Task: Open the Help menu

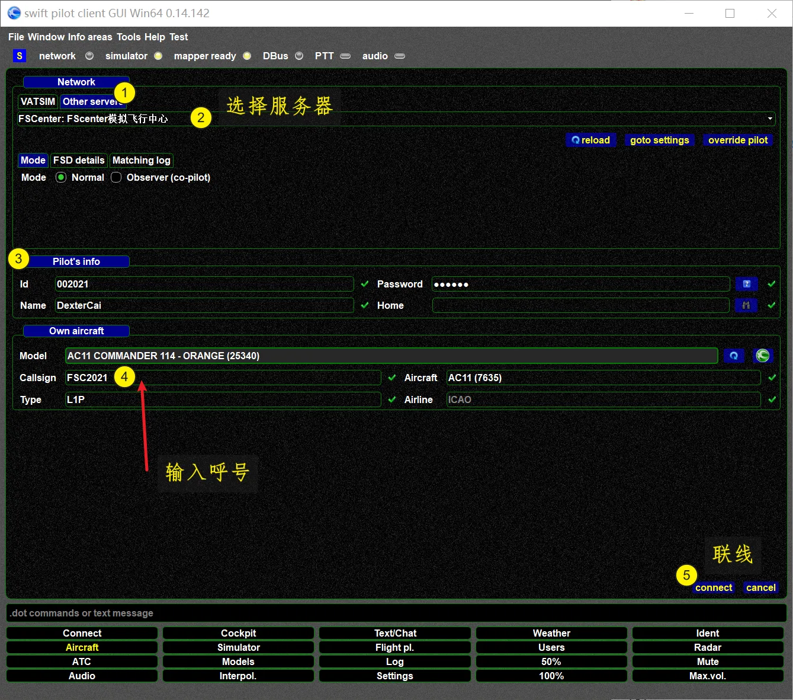Action: click(x=155, y=37)
